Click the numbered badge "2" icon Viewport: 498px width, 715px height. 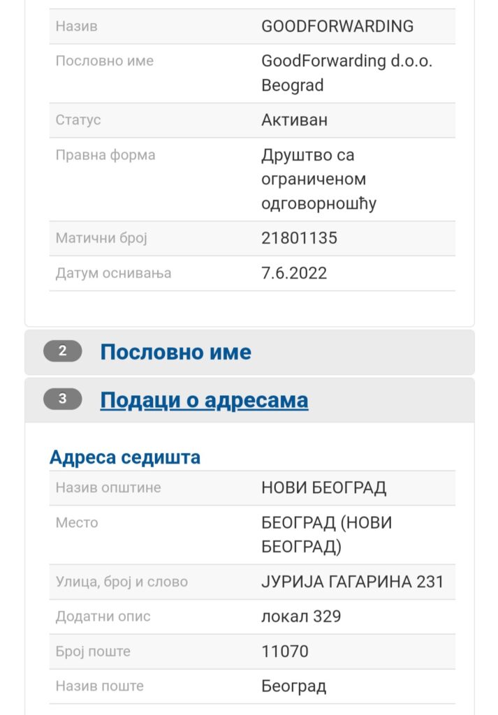coord(64,352)
